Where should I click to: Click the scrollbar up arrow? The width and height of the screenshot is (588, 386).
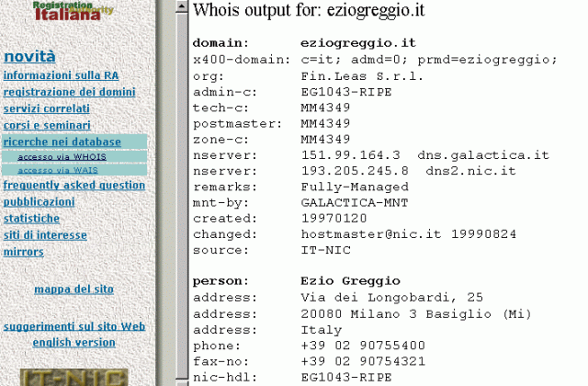click(182, 6)
